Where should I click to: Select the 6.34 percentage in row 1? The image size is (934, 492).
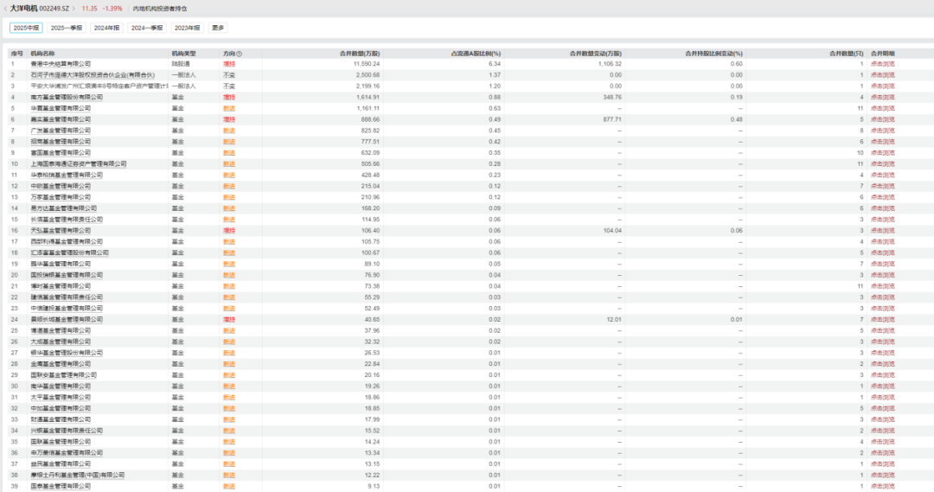tap(495, 64)
